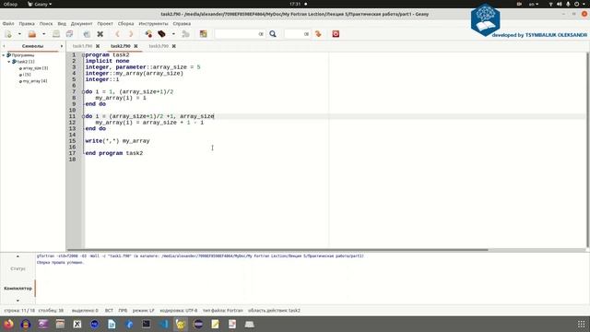Open the New file template dropdown arrow
The height and width of the screenshot is (332, 590).
pos(19,34)
